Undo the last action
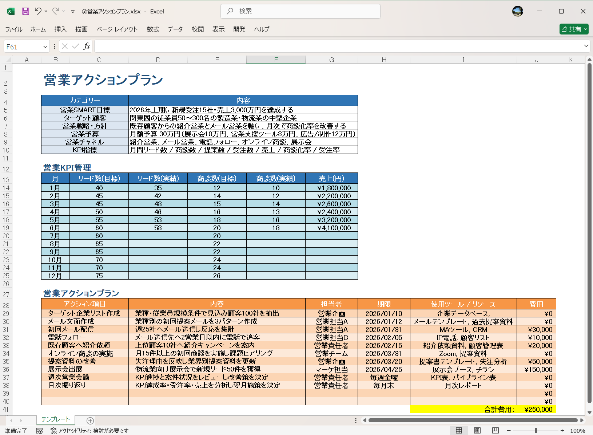The width and height of the screenshot is (593, 435). pos(38,11)
